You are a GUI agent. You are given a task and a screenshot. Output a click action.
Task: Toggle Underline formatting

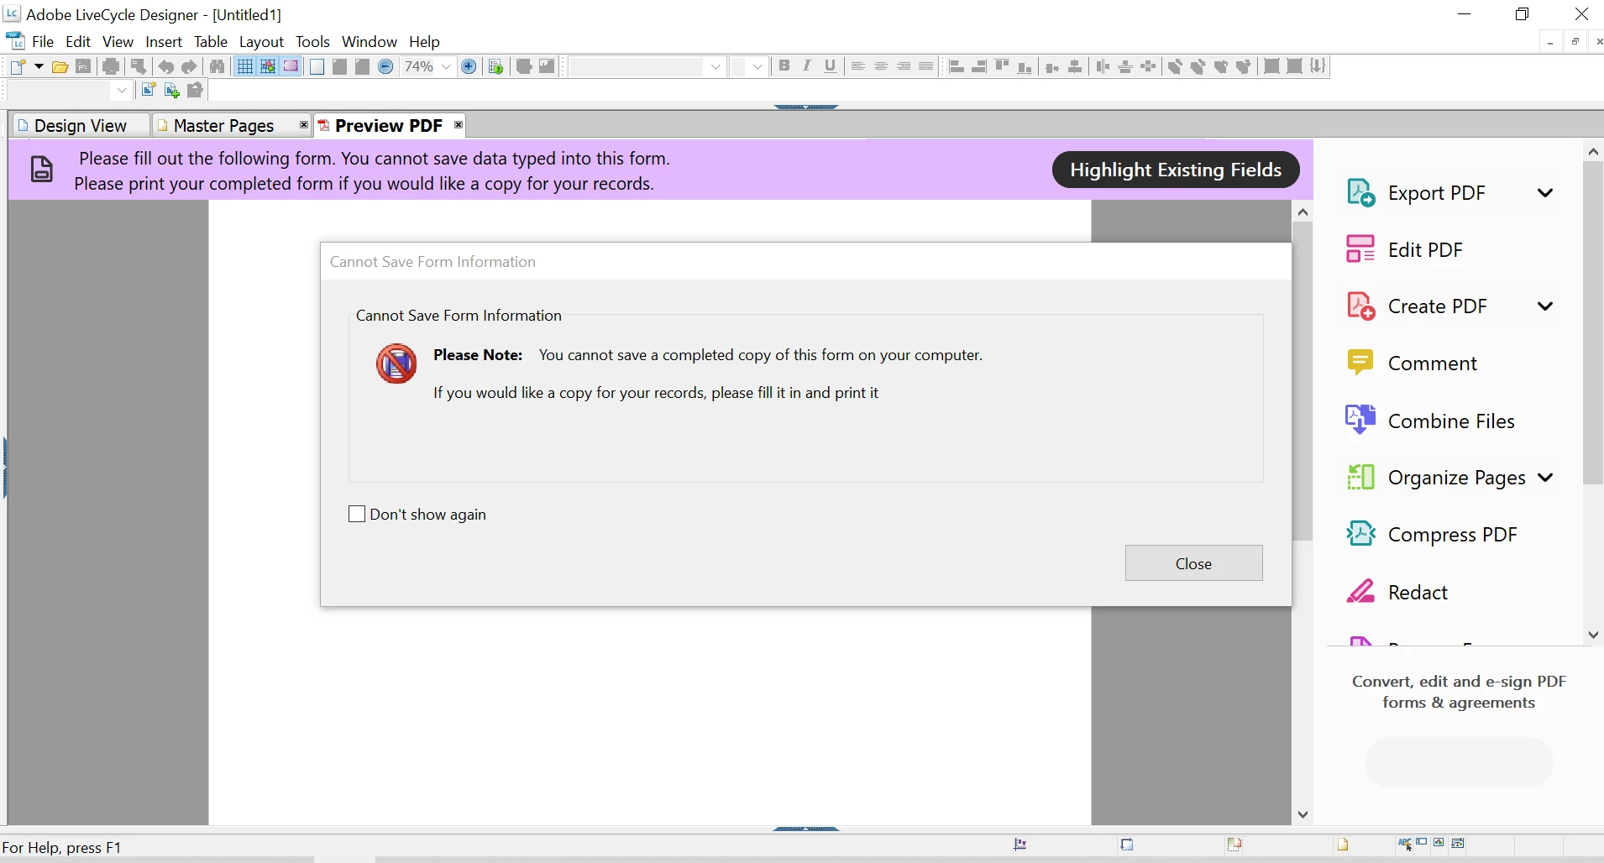(x=831, y=66)
